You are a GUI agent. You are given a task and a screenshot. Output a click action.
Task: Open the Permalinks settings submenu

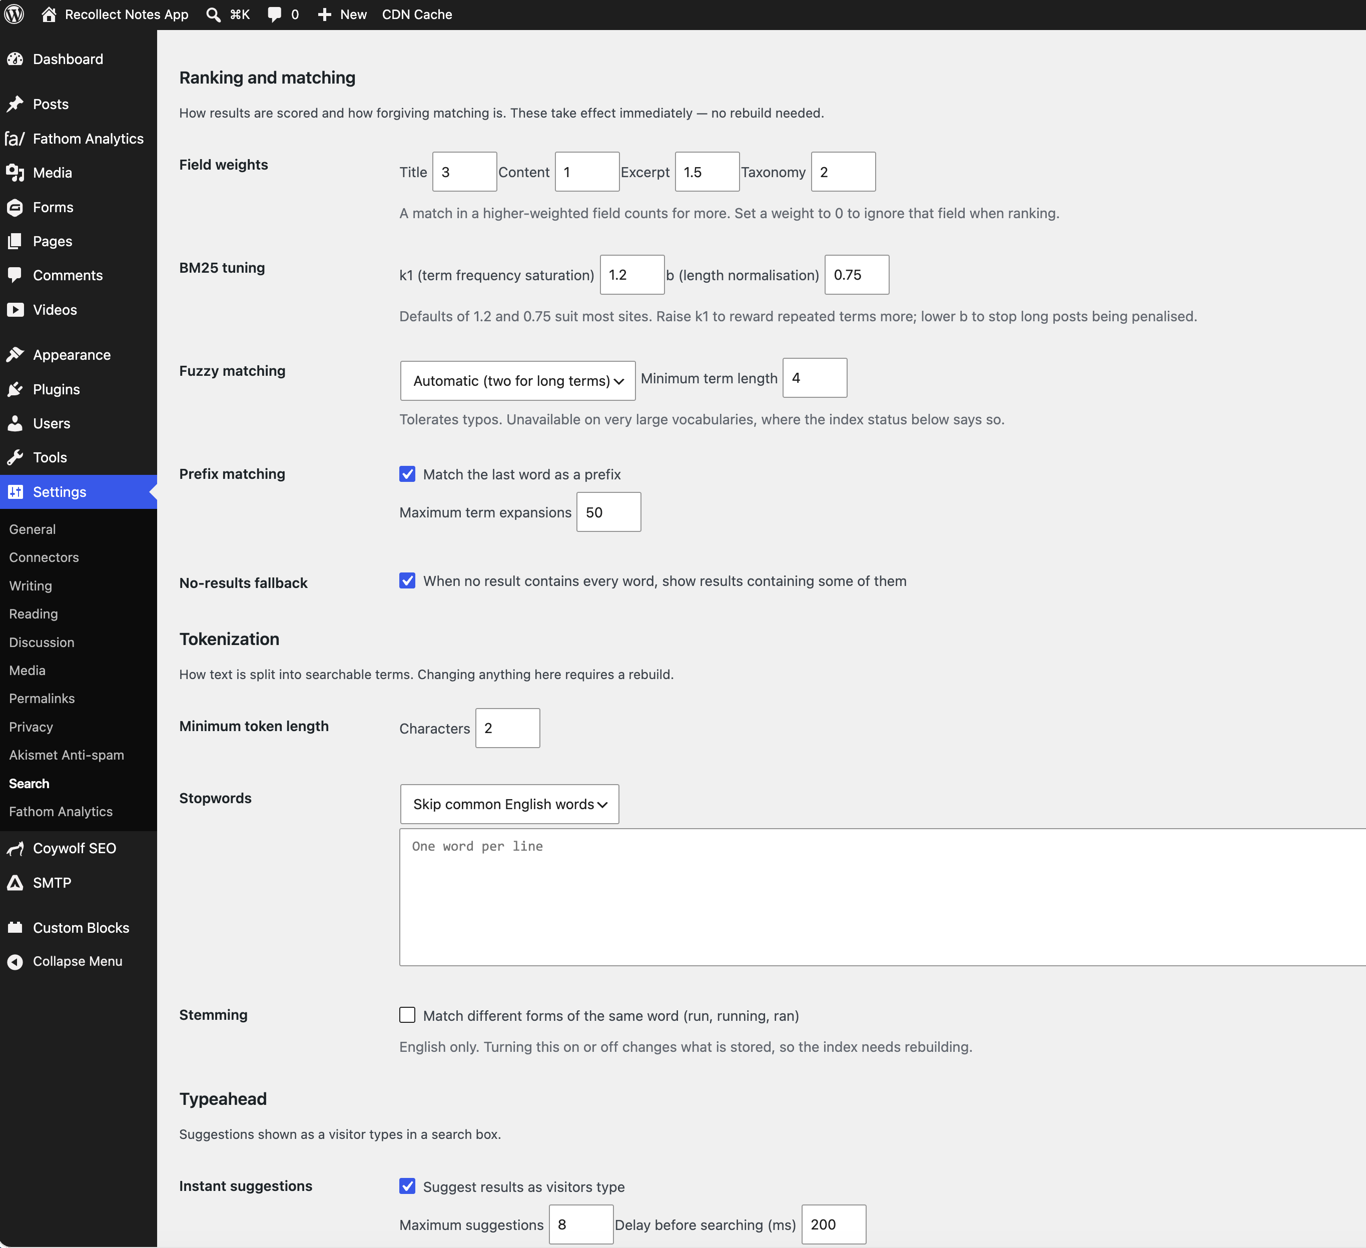click(42, 699)
